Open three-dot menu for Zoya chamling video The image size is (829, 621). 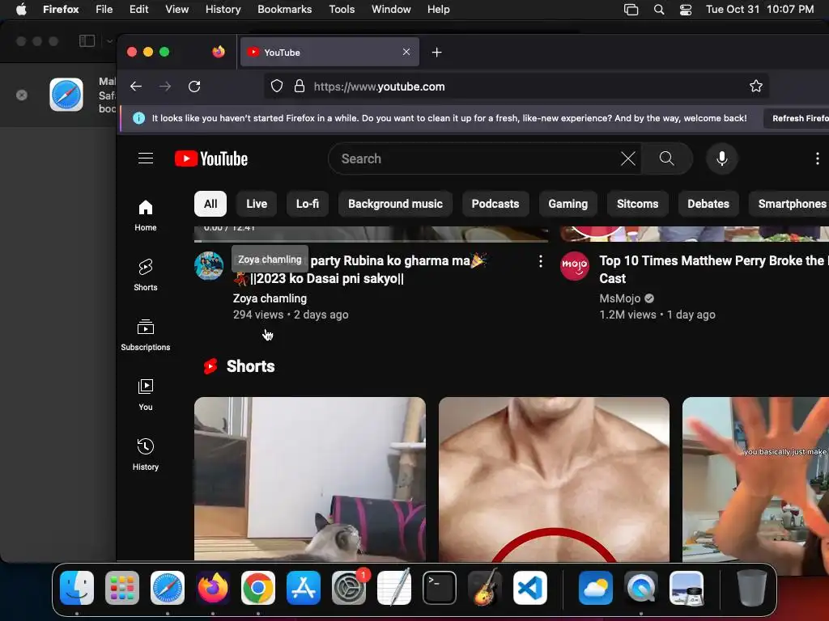(x=540, y=261)
